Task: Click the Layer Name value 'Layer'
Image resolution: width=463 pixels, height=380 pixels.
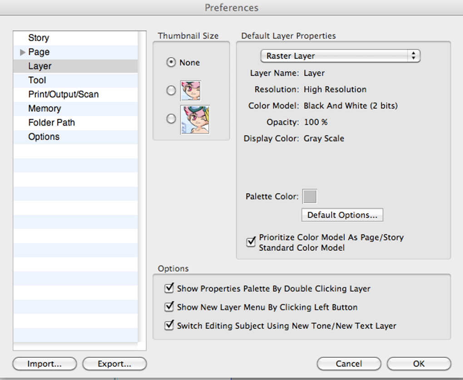Action: [x=314, y=73]
